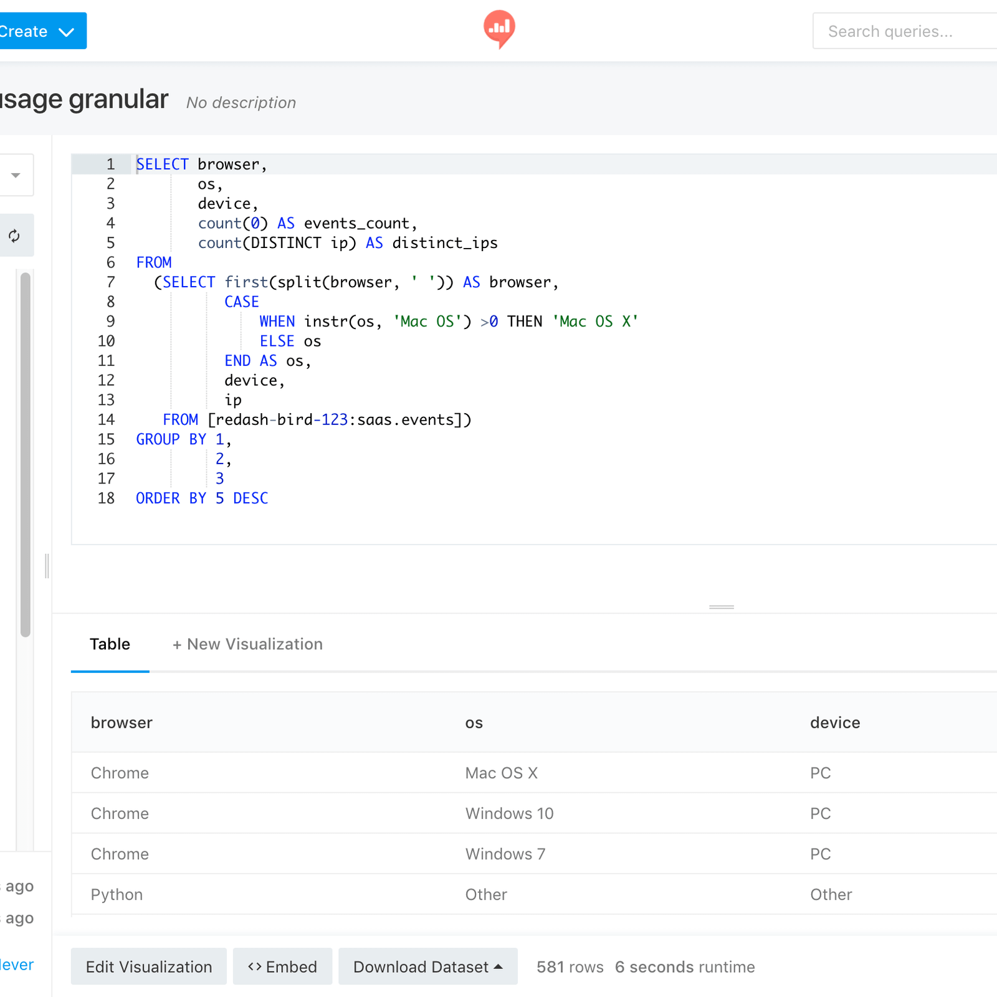Screen dimensions: 997x997
Task: Click line number 18 in editor
Action: [106, 498]
